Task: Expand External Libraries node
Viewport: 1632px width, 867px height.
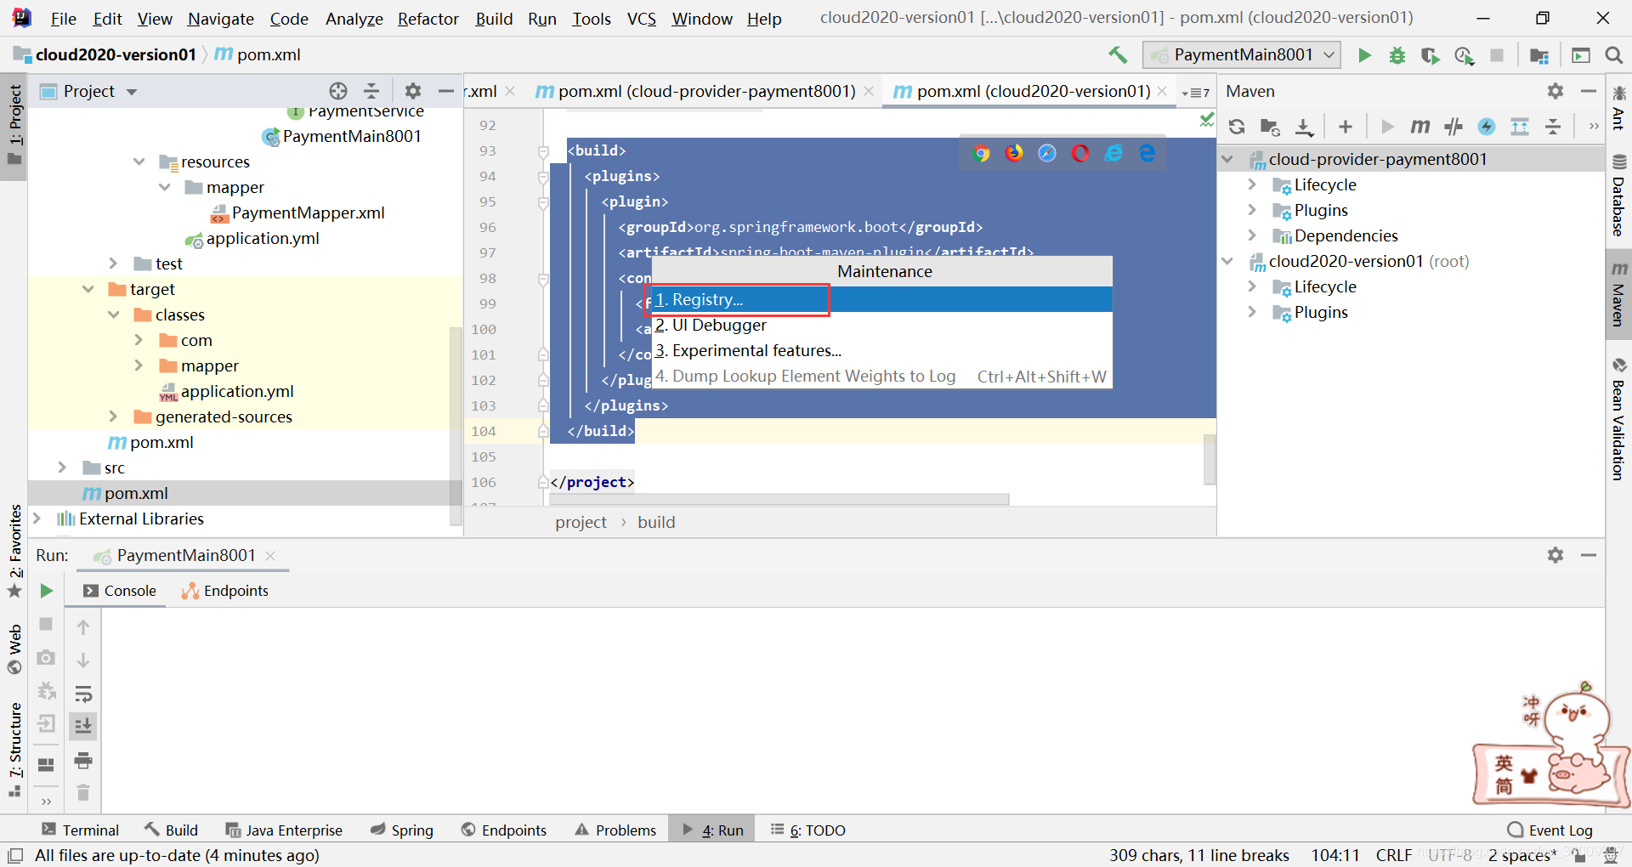Action: tap(37, 518)
